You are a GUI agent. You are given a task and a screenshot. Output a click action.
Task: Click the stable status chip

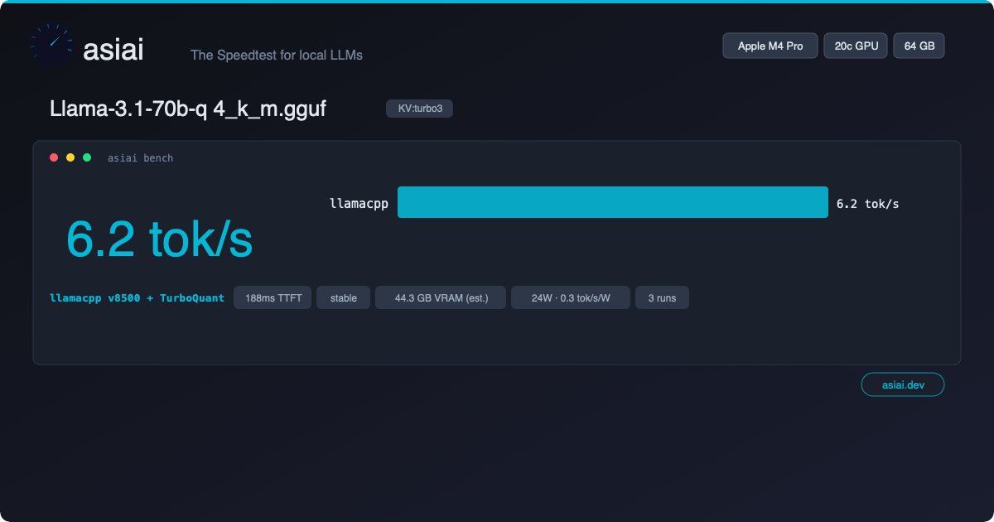tap(344, 297)
